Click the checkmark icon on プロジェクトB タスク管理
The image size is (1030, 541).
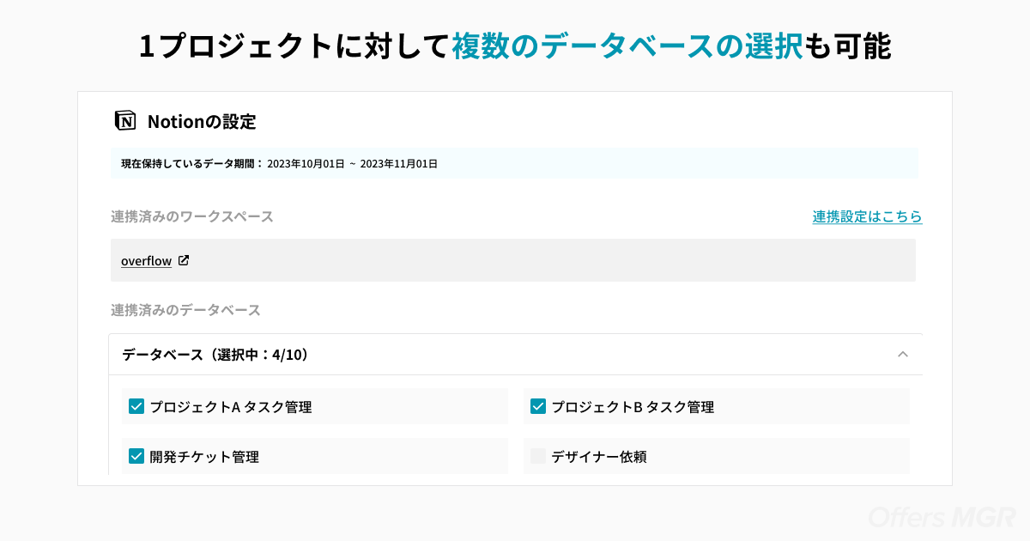[538, 406]
